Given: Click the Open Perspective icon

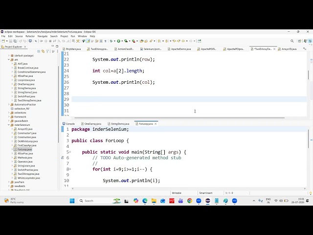Looking at the screenshot, I should (x=299, y=41).
